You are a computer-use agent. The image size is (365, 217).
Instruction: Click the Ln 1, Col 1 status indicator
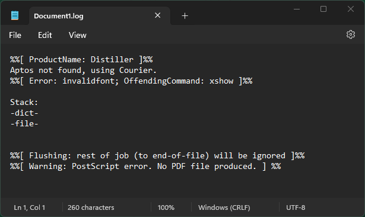[x=29, y=208]
